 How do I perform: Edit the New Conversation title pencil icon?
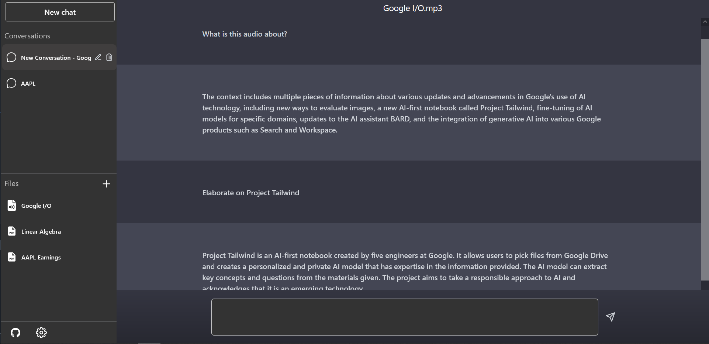(98, 57)
